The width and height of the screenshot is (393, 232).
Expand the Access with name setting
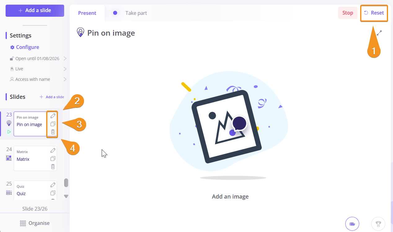click(65, 79)
